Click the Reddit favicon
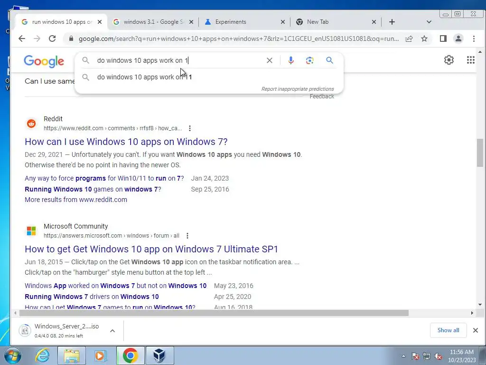Image resolution: width=486 pixels, height=365 pixels. tap(31, 124)
